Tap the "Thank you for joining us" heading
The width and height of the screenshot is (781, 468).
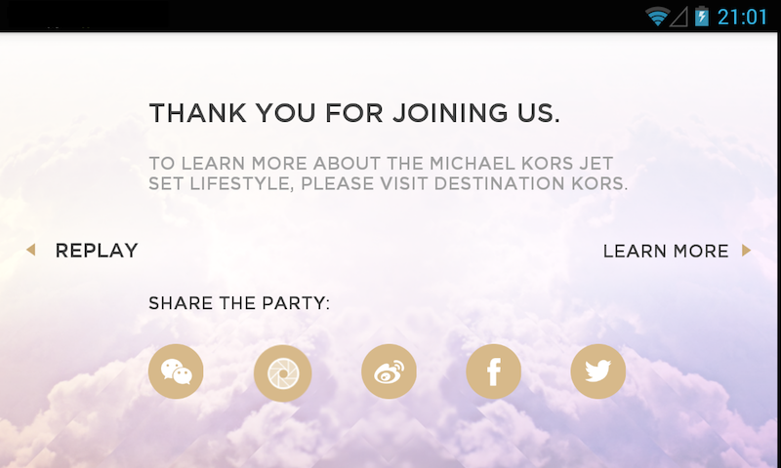tap(354, 113)
